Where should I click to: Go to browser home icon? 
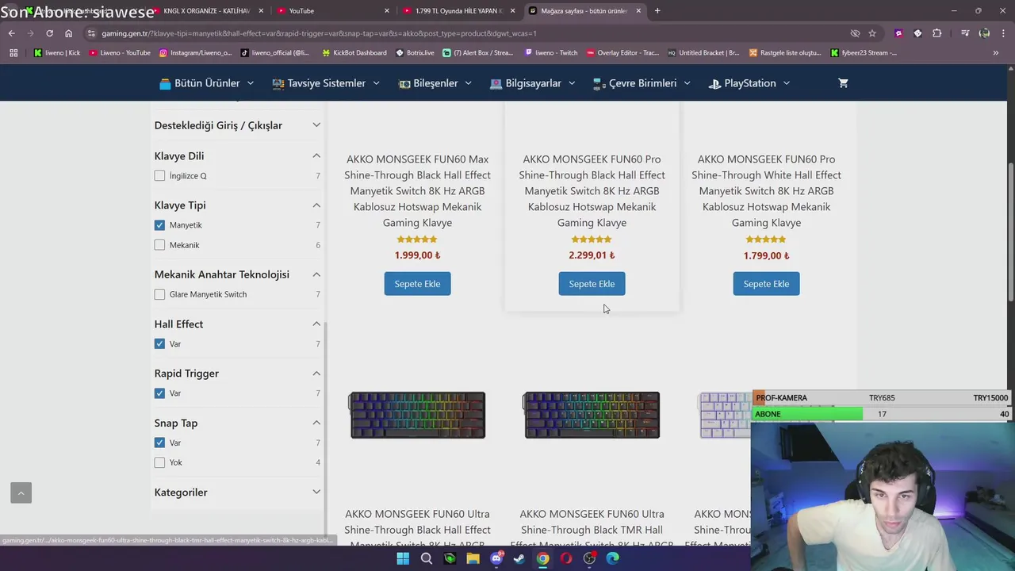pyautogui.click(x=68, y=33)
